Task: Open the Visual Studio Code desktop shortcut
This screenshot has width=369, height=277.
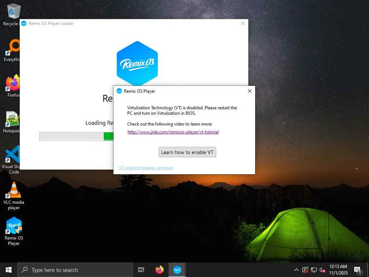Action: pyautogui.click(x=10, y=160)
